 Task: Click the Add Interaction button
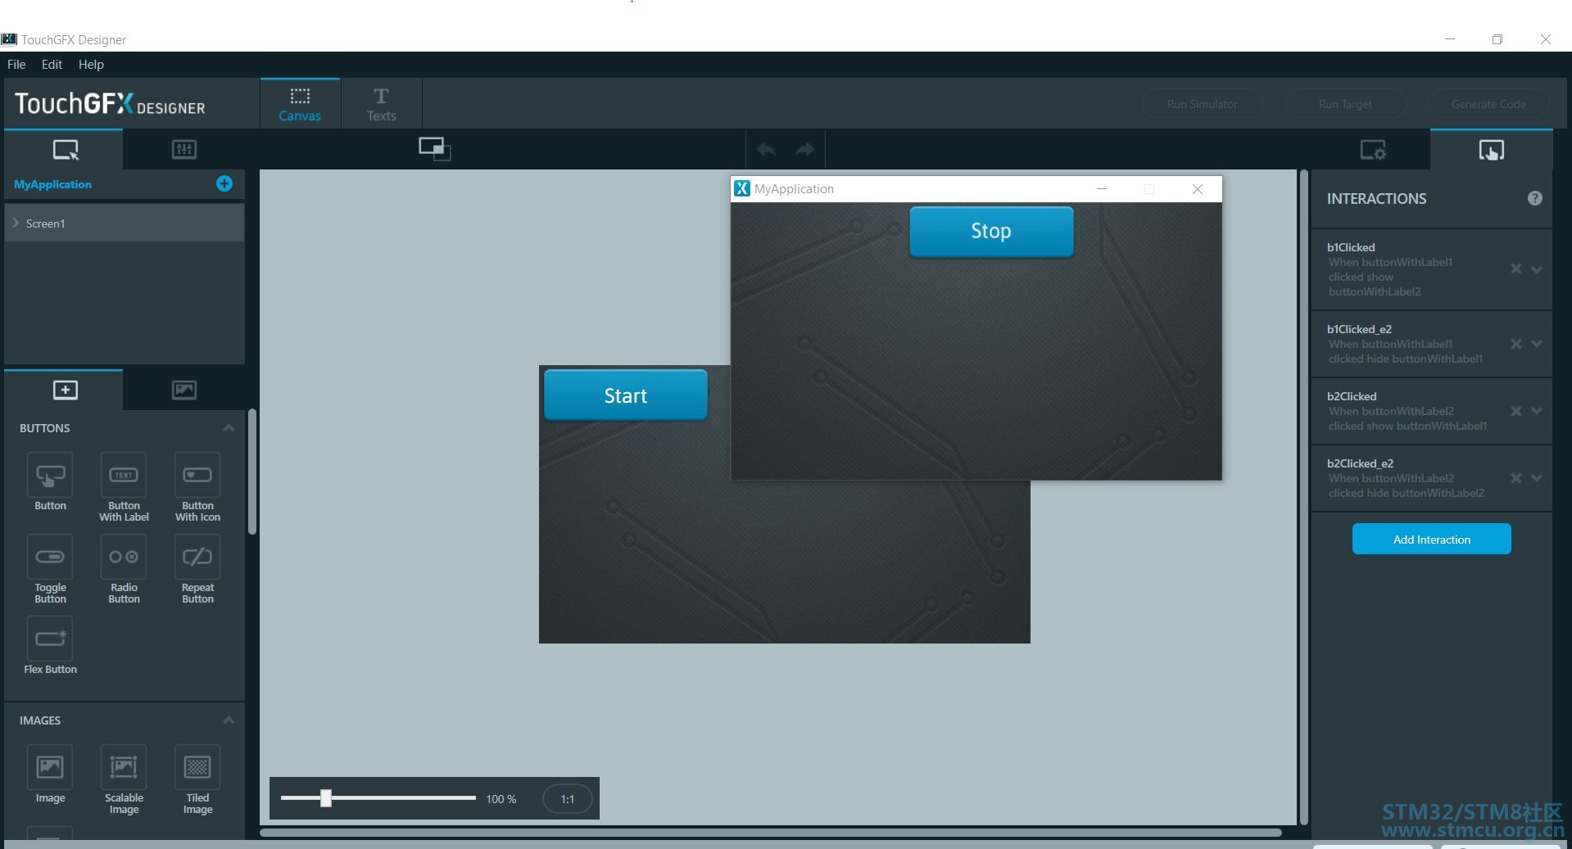point(1431,540)
